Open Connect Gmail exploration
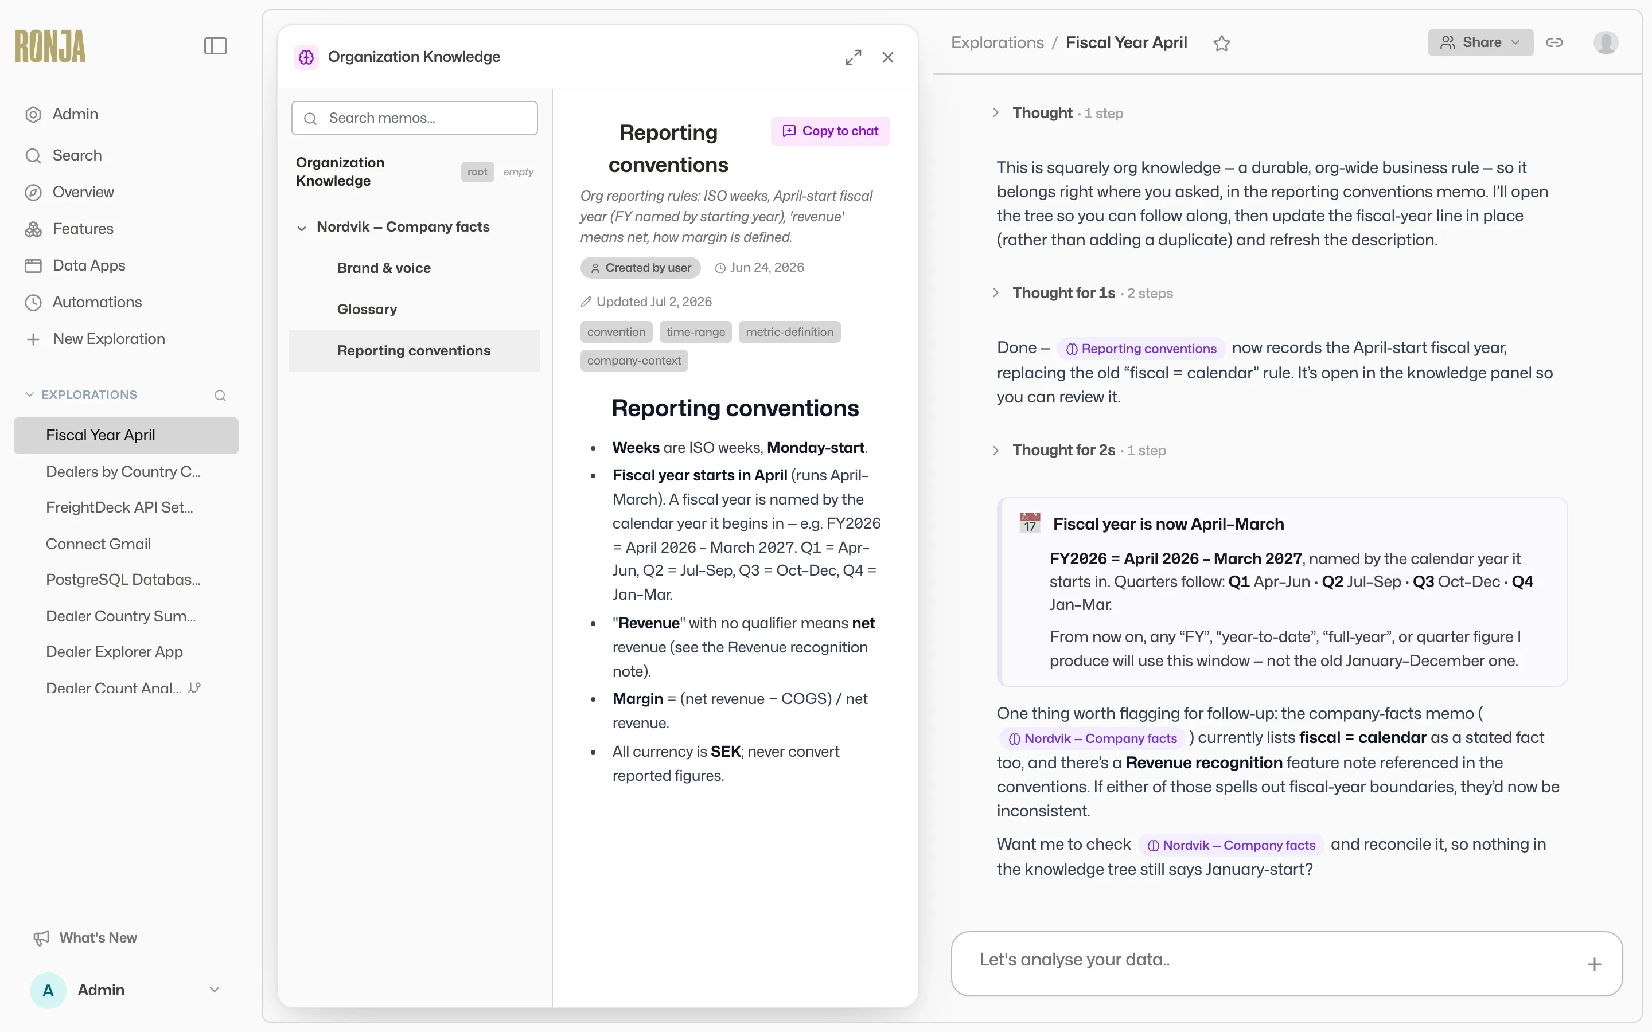 [98, 544]
